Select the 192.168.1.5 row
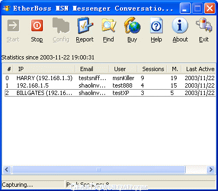The image size is (218, 191). pos(110,85)
